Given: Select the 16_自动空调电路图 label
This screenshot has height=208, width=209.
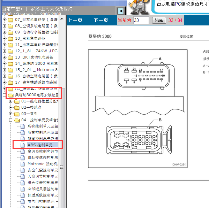Looking at the screenshot, I should [x=37, y=76].
